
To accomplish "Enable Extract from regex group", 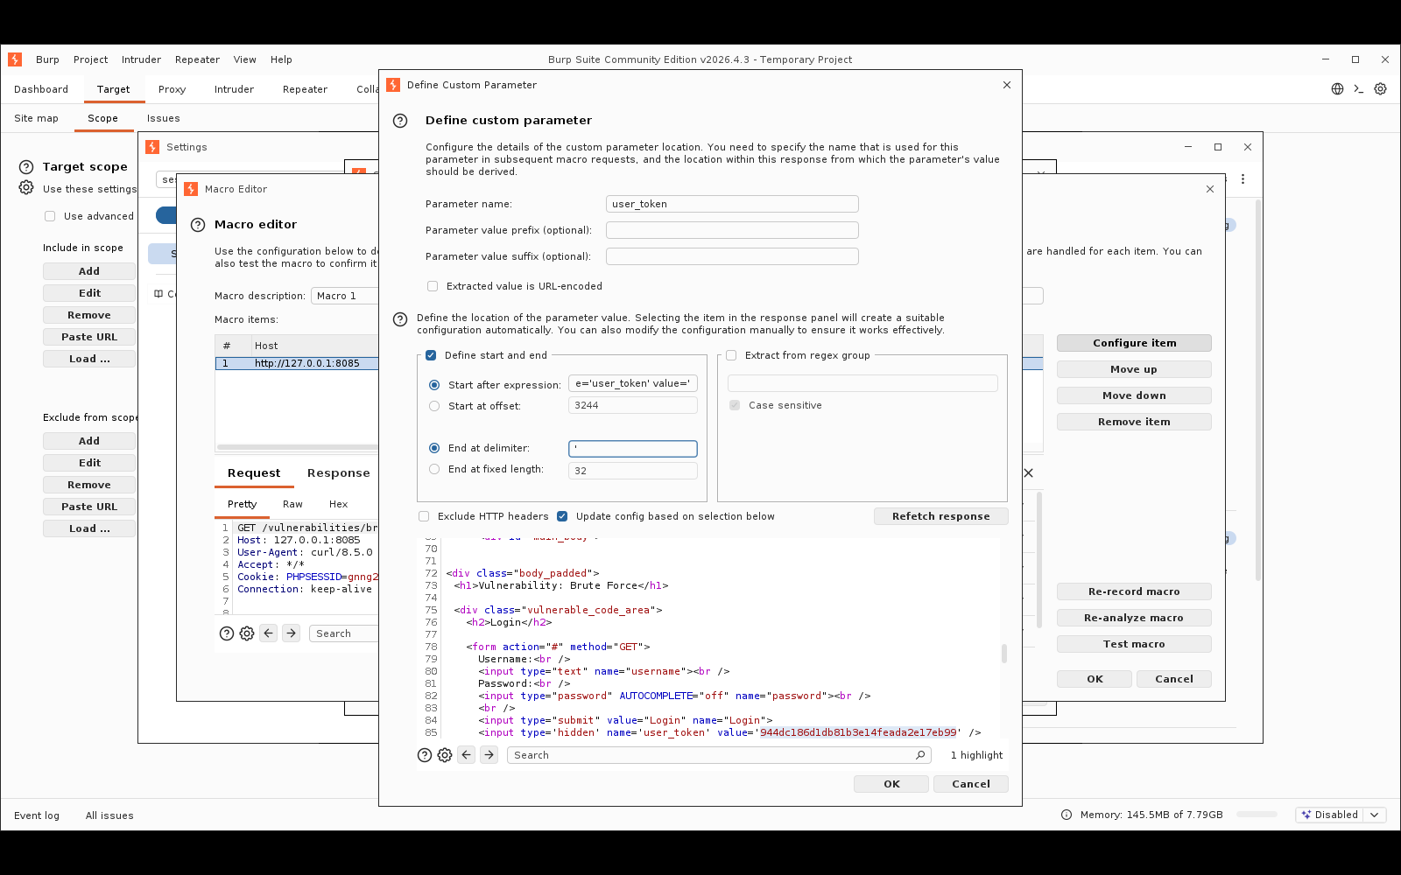I will click(731, 355).
